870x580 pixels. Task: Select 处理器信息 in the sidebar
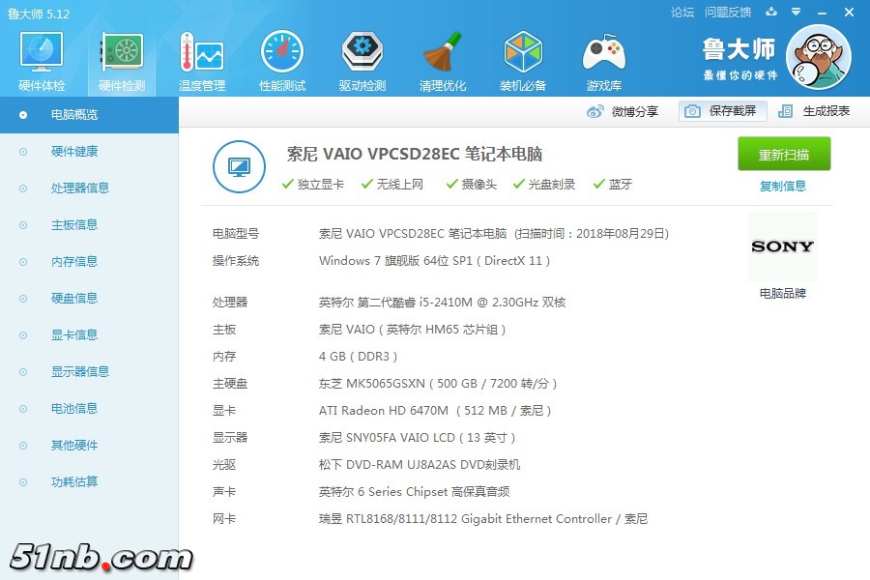[x=80, y=188]
